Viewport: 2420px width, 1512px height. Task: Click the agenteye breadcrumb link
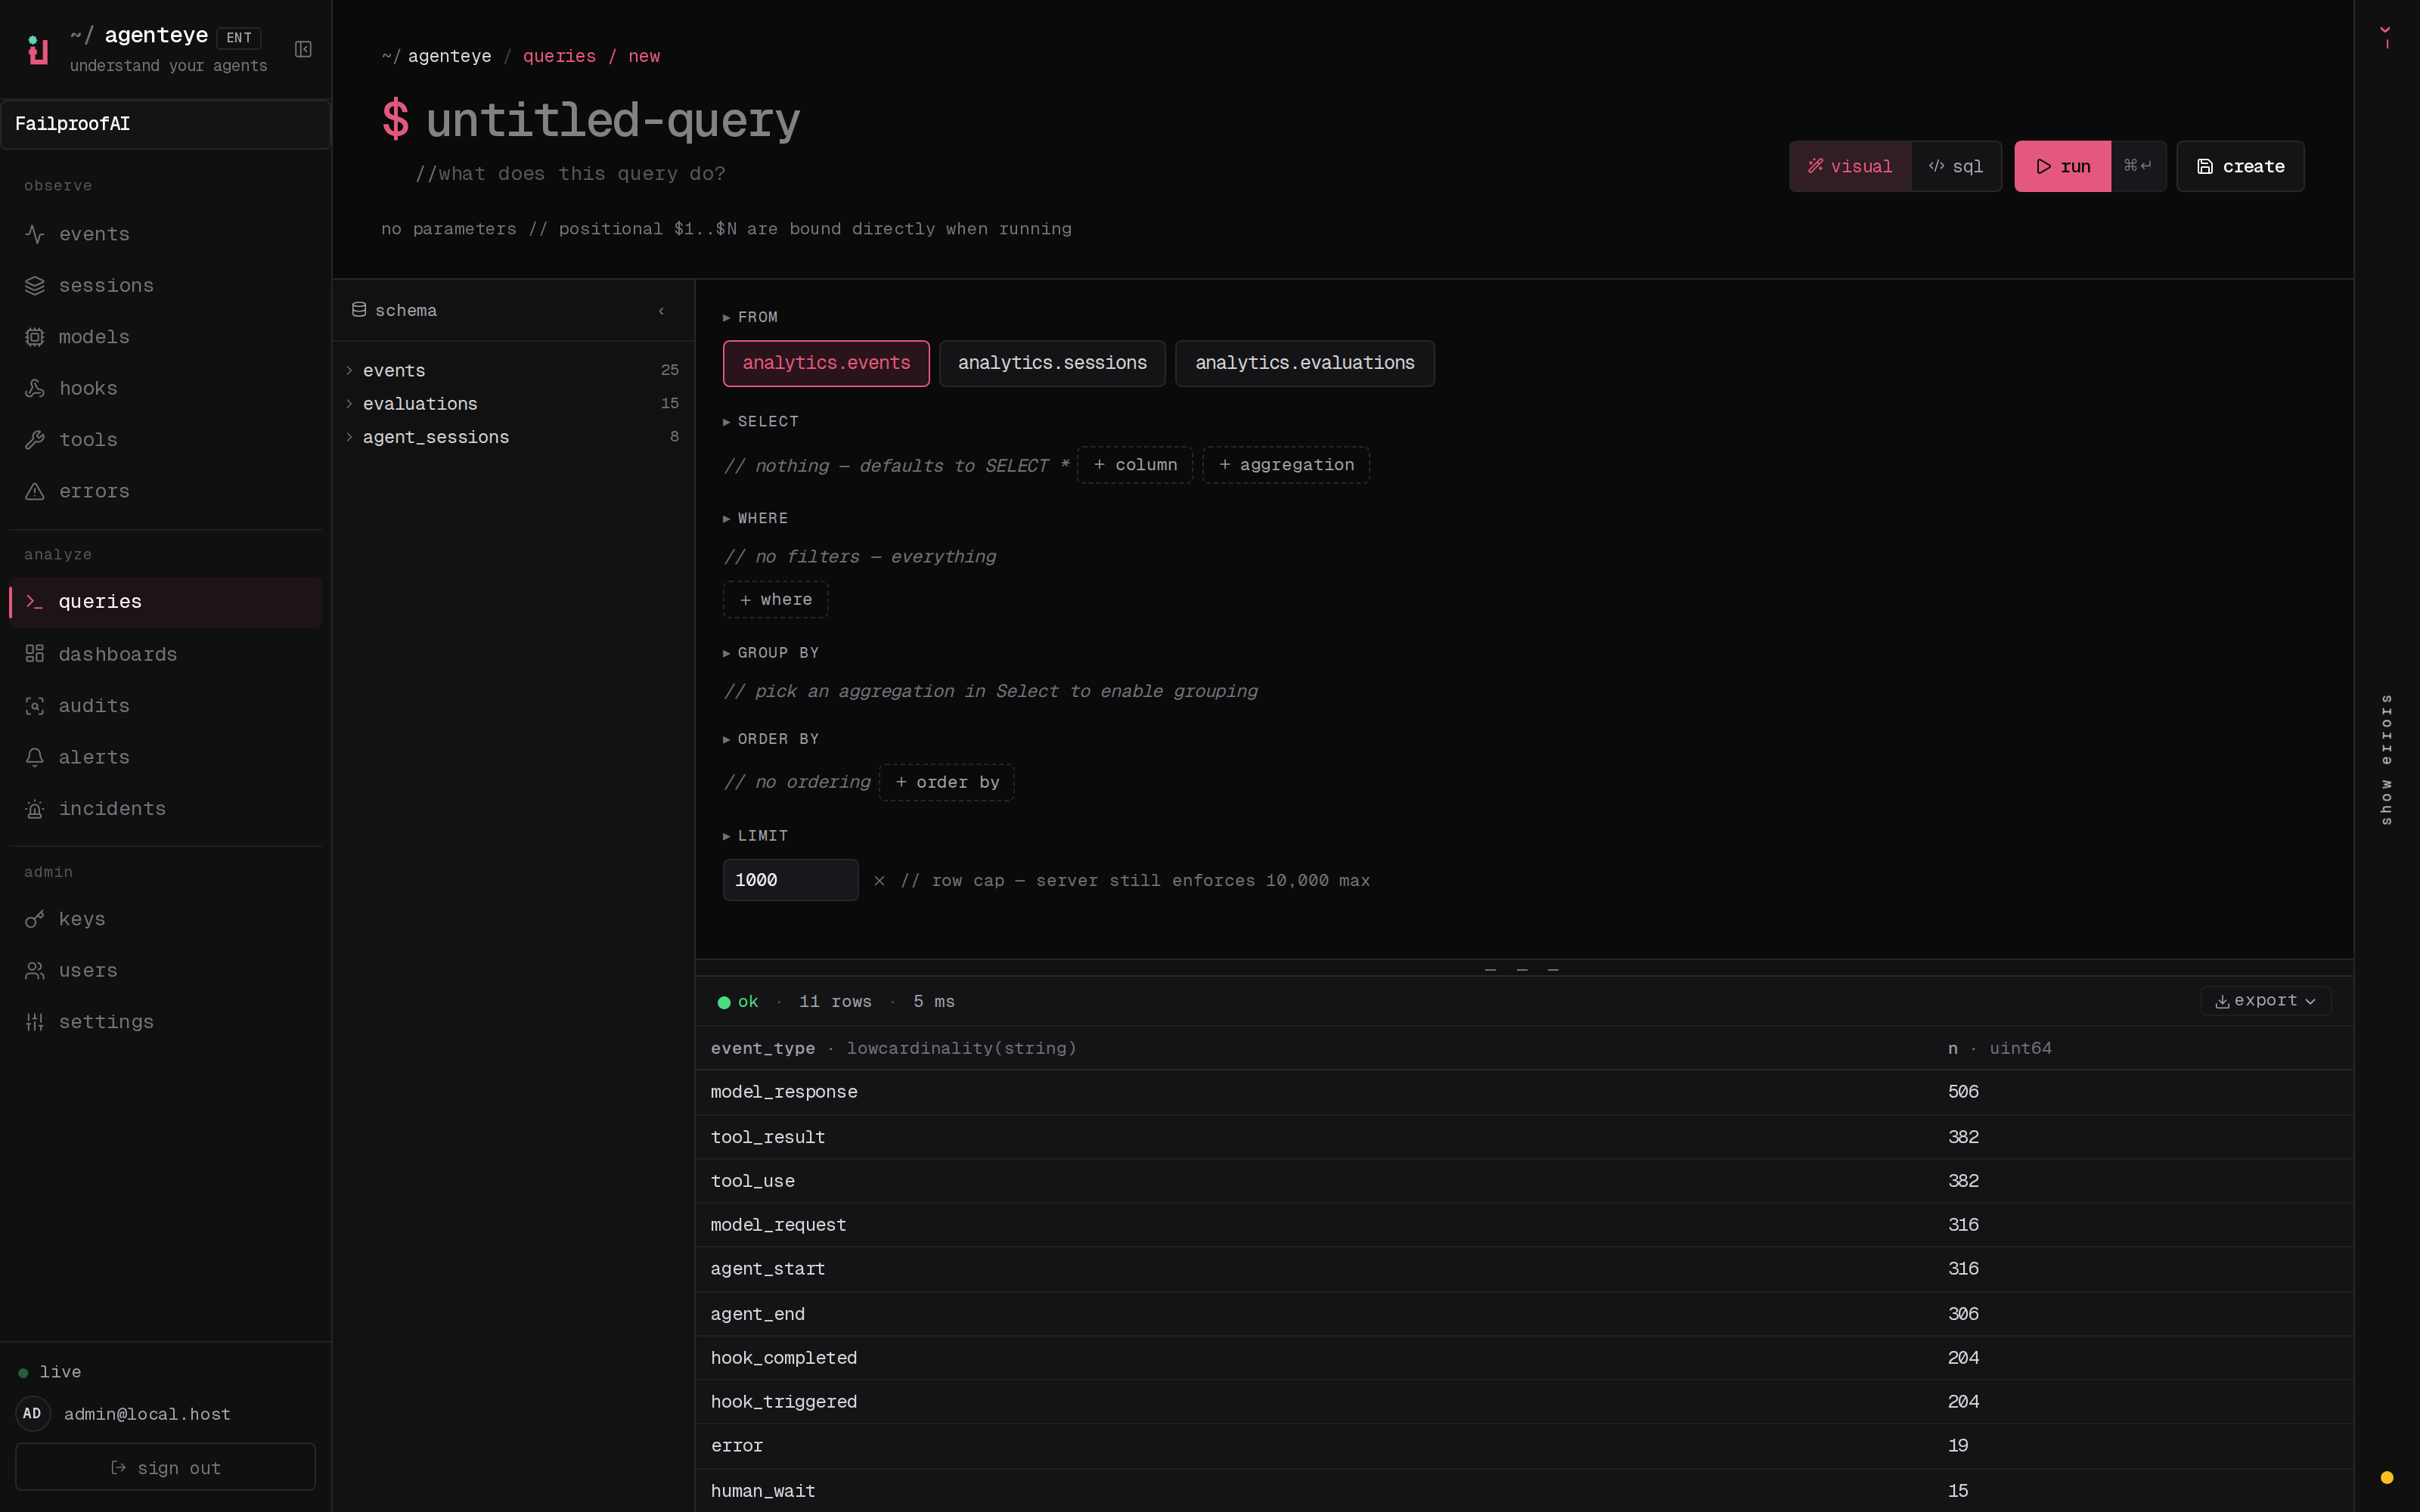tap(449, 56)
